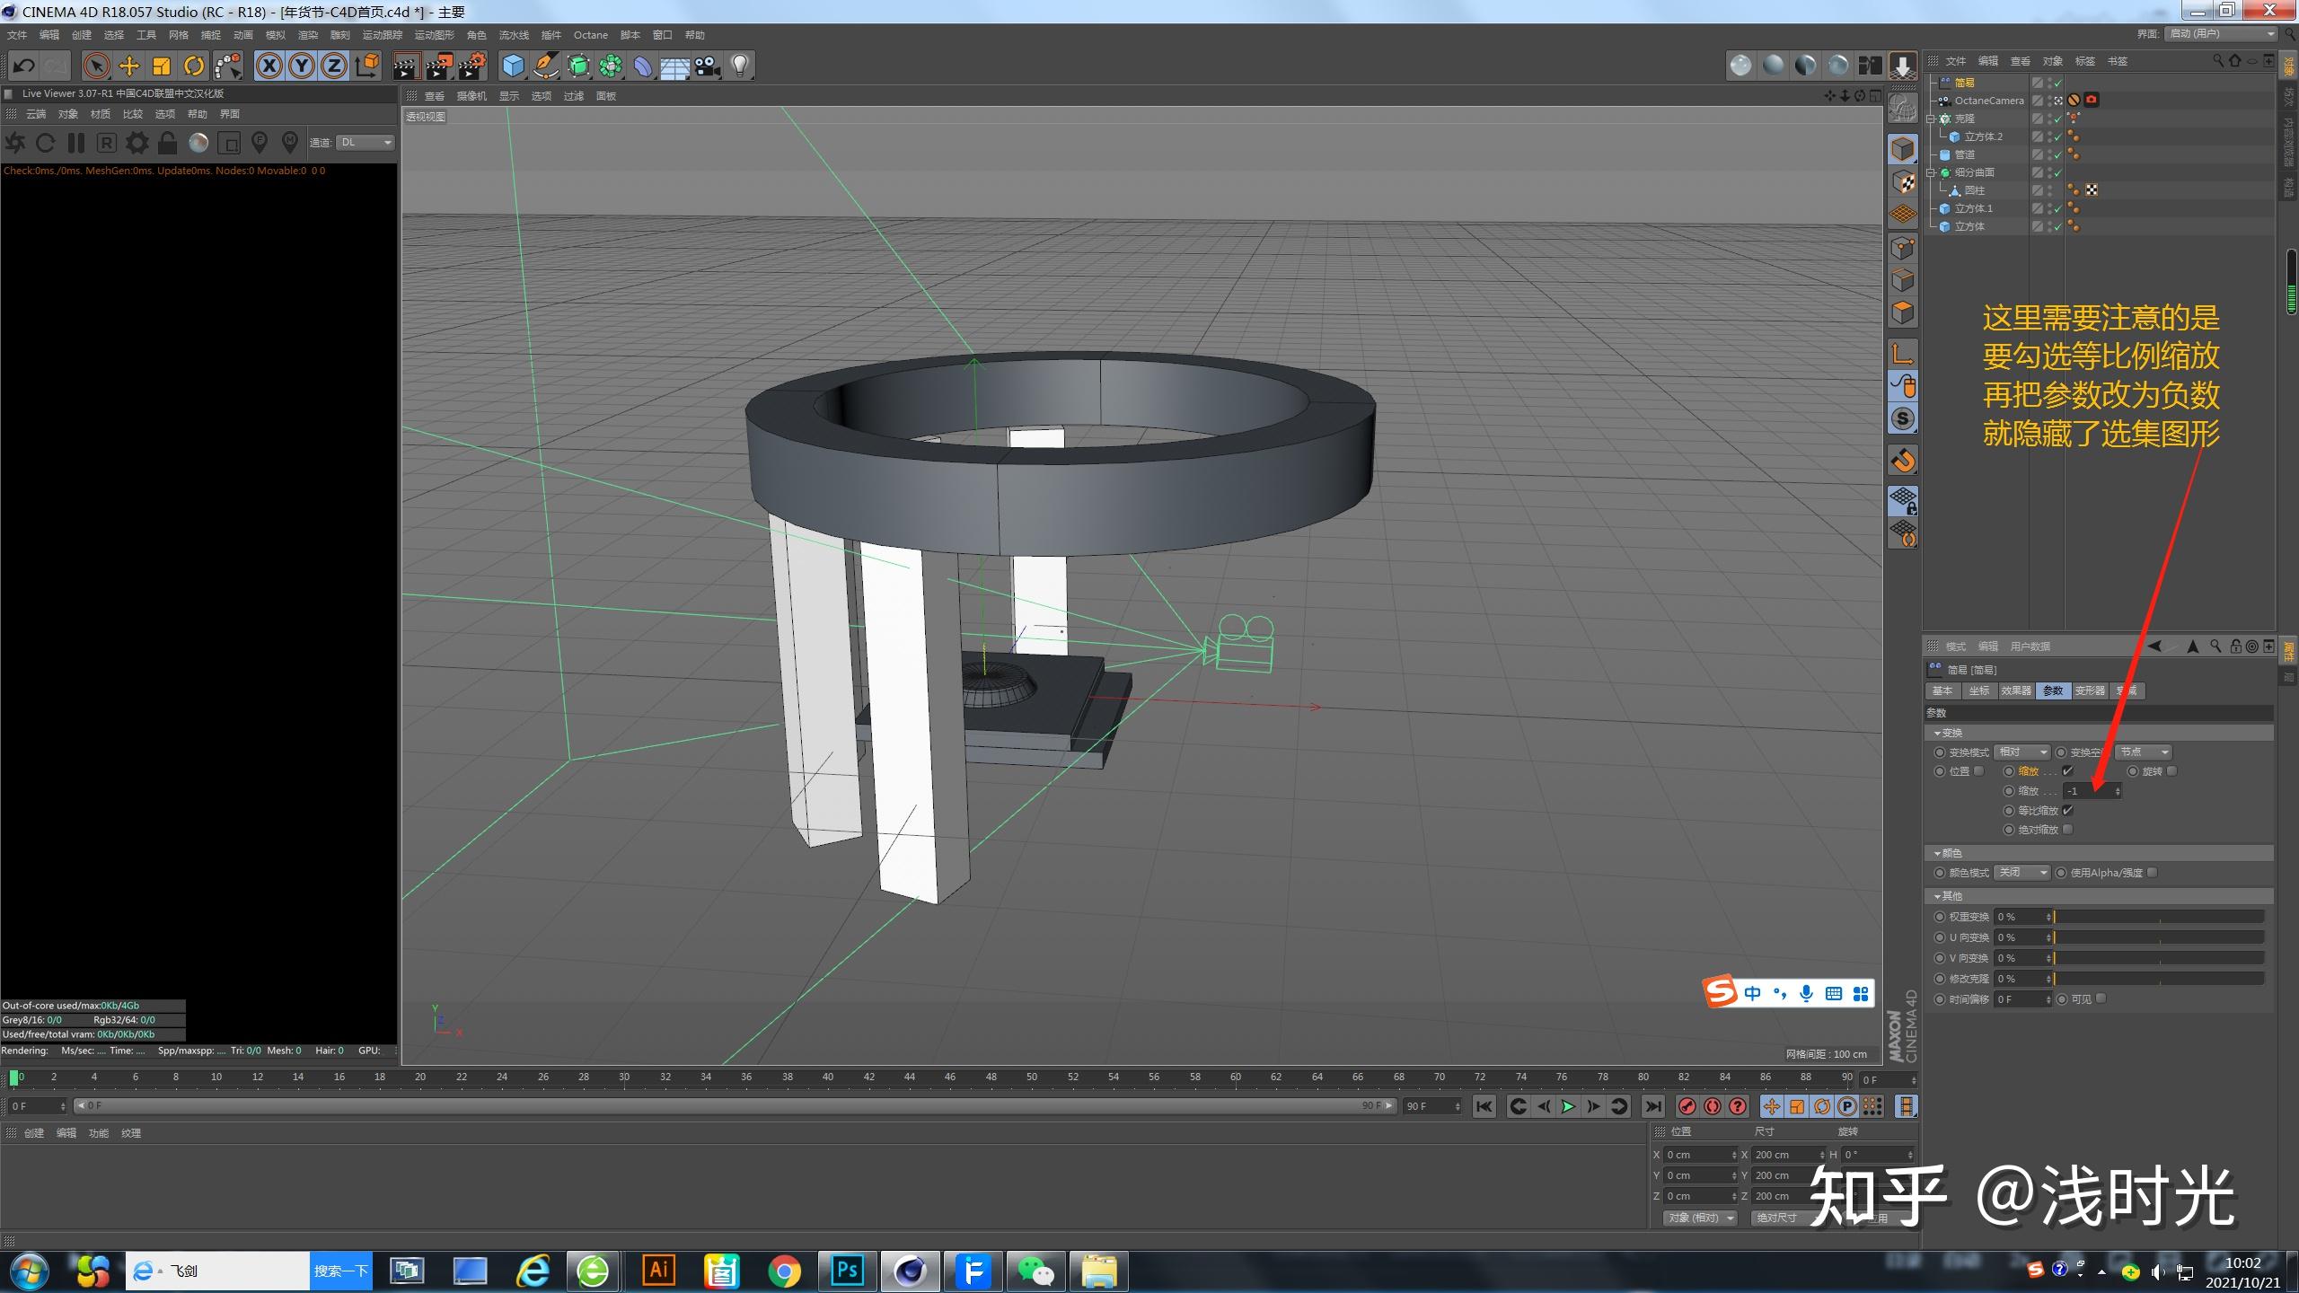The height and width of the screenshot is (1293, 2299).
Task: Click the Render to Picture Viewer icon
Action: tap(439, 66)
